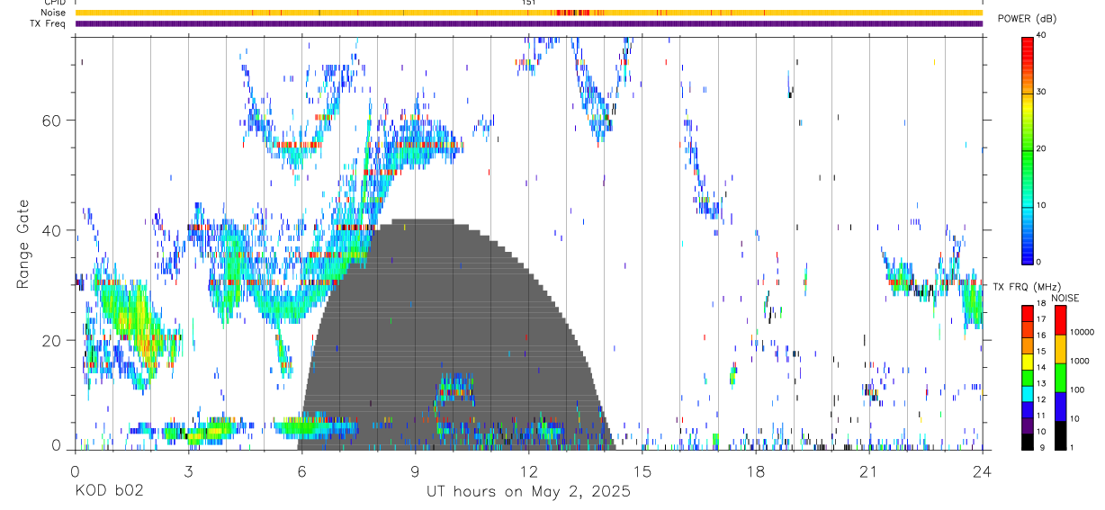Screen dimensions: 1105x510
Task: Click the 'NOISE' legend title
Action: click(x=1065, y=297)
